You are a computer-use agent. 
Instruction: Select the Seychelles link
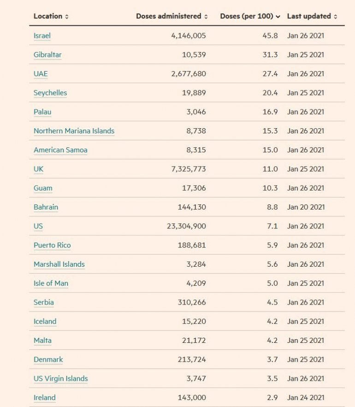click(x=50, y=93)
